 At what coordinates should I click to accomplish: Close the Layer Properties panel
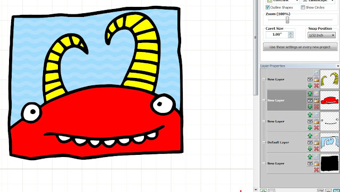[338, 66]
